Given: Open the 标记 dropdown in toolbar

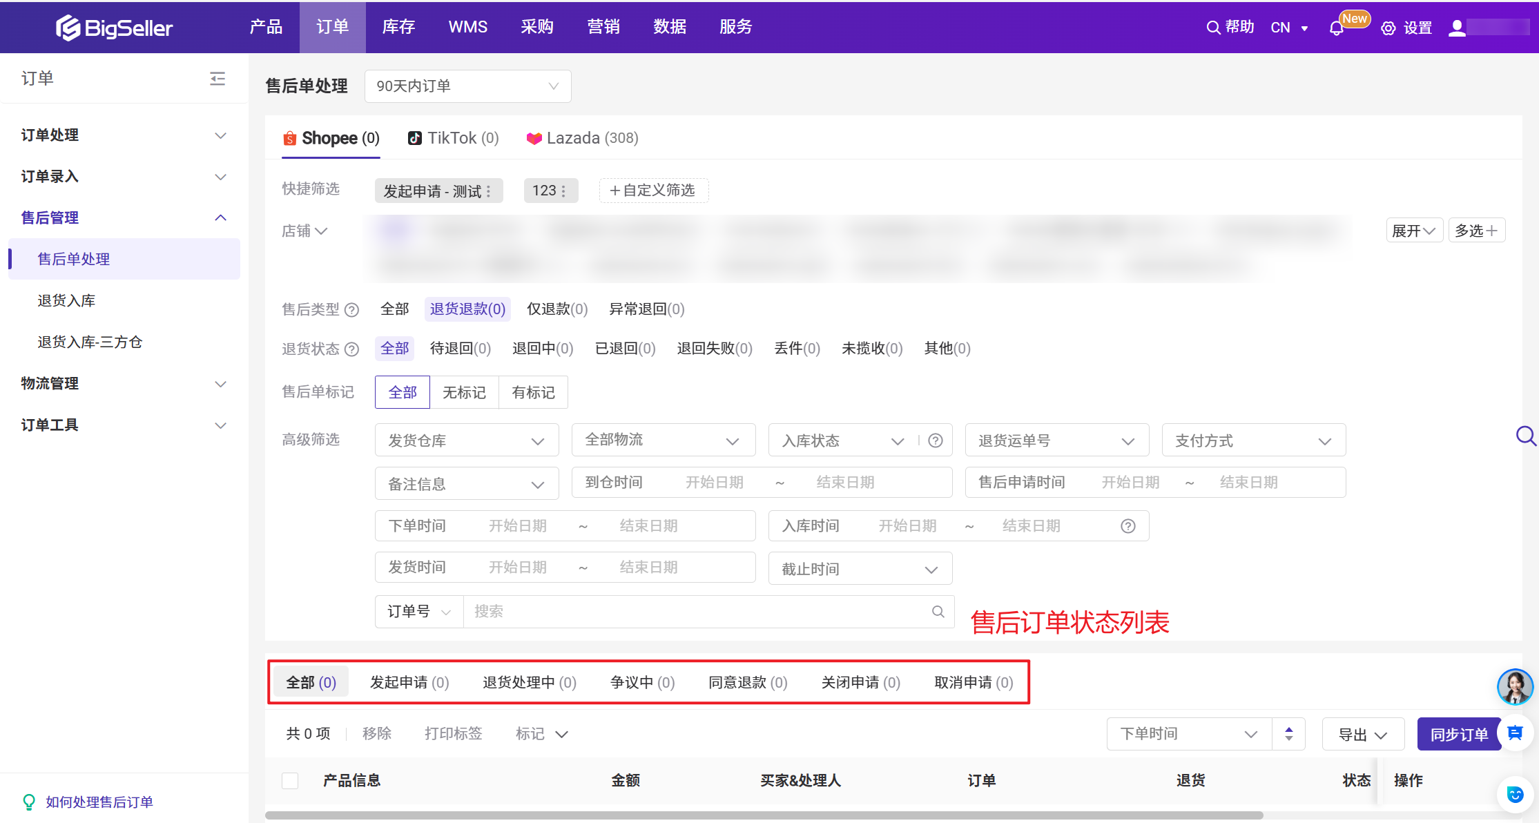Looking at the screenshot, I should point(541,734).
